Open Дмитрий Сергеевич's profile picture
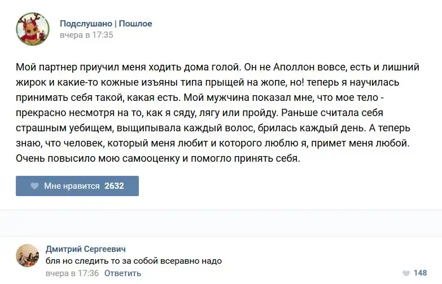This screenshot has width=442, height=284. pyautogui.click(x=28, y=256)
